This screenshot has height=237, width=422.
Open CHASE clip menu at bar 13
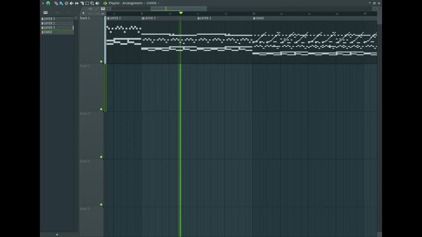point(254,18)
